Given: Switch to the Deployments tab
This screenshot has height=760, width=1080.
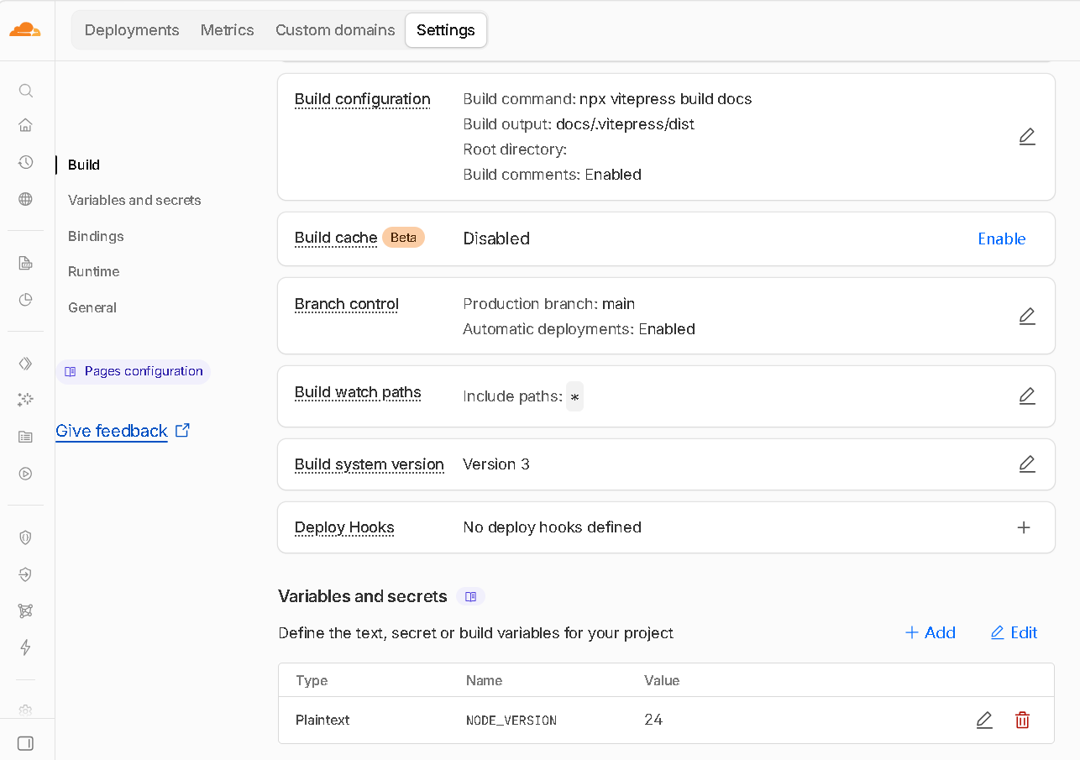Looking at the screenshot, I should tap(132, 30).
